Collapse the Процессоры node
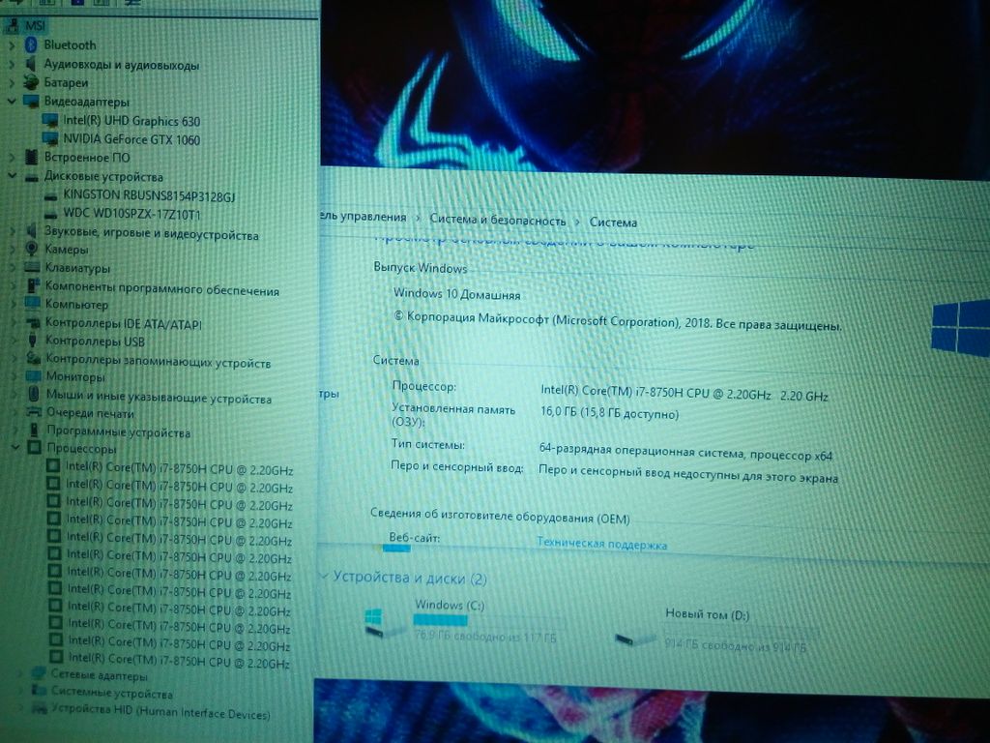 click(x=15, y=448)
